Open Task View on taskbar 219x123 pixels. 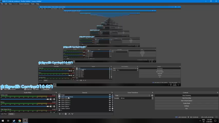click(8, 121)
